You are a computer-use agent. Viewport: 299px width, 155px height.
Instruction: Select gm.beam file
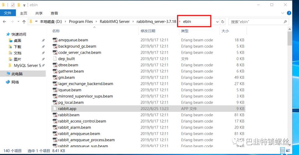[x=66, y=78]
